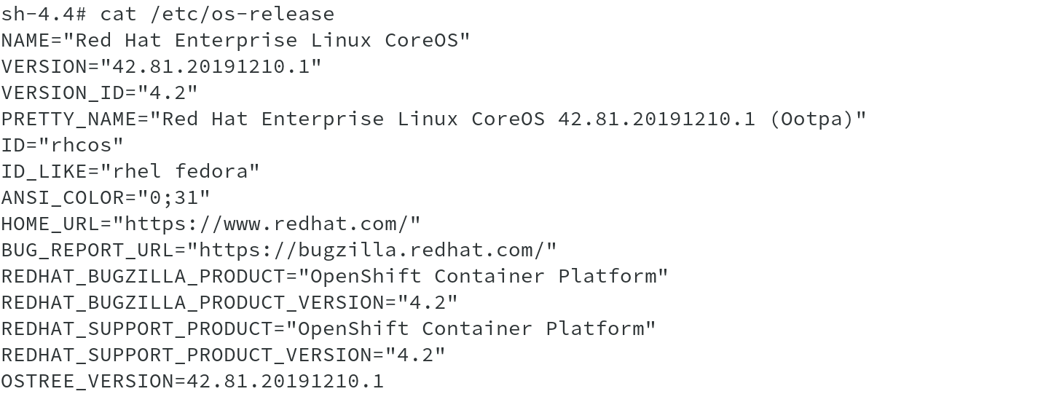The height and width of the screenshot is (394, 1062).
Task: Click the REDHAT_SUPPORT_PRODUCT value OpenShift Container Platform
Action: click(x=476, y=328)
